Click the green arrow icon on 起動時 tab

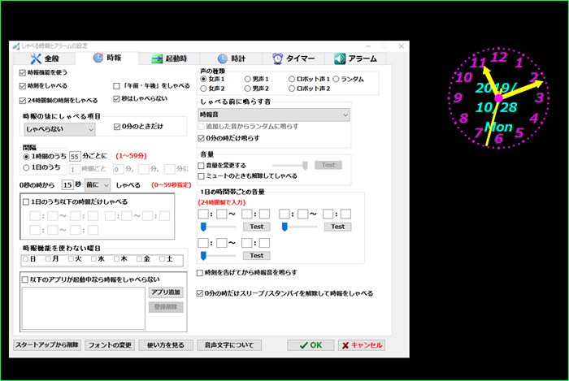tap(157, 58)
